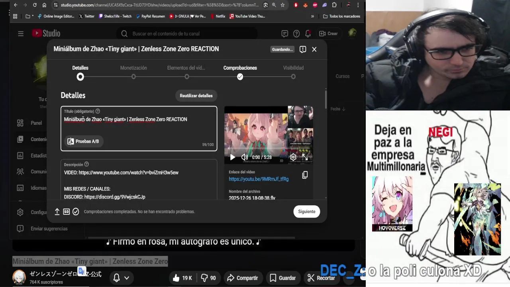This screenshot has height=287, width=510.
Task: Open the PayPal: Resumen bookmark
Action: click(150, 16)
